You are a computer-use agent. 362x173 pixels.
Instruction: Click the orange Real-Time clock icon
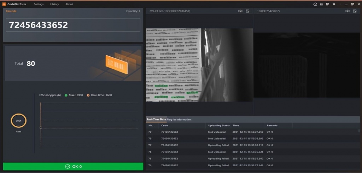tap(88, 95)
